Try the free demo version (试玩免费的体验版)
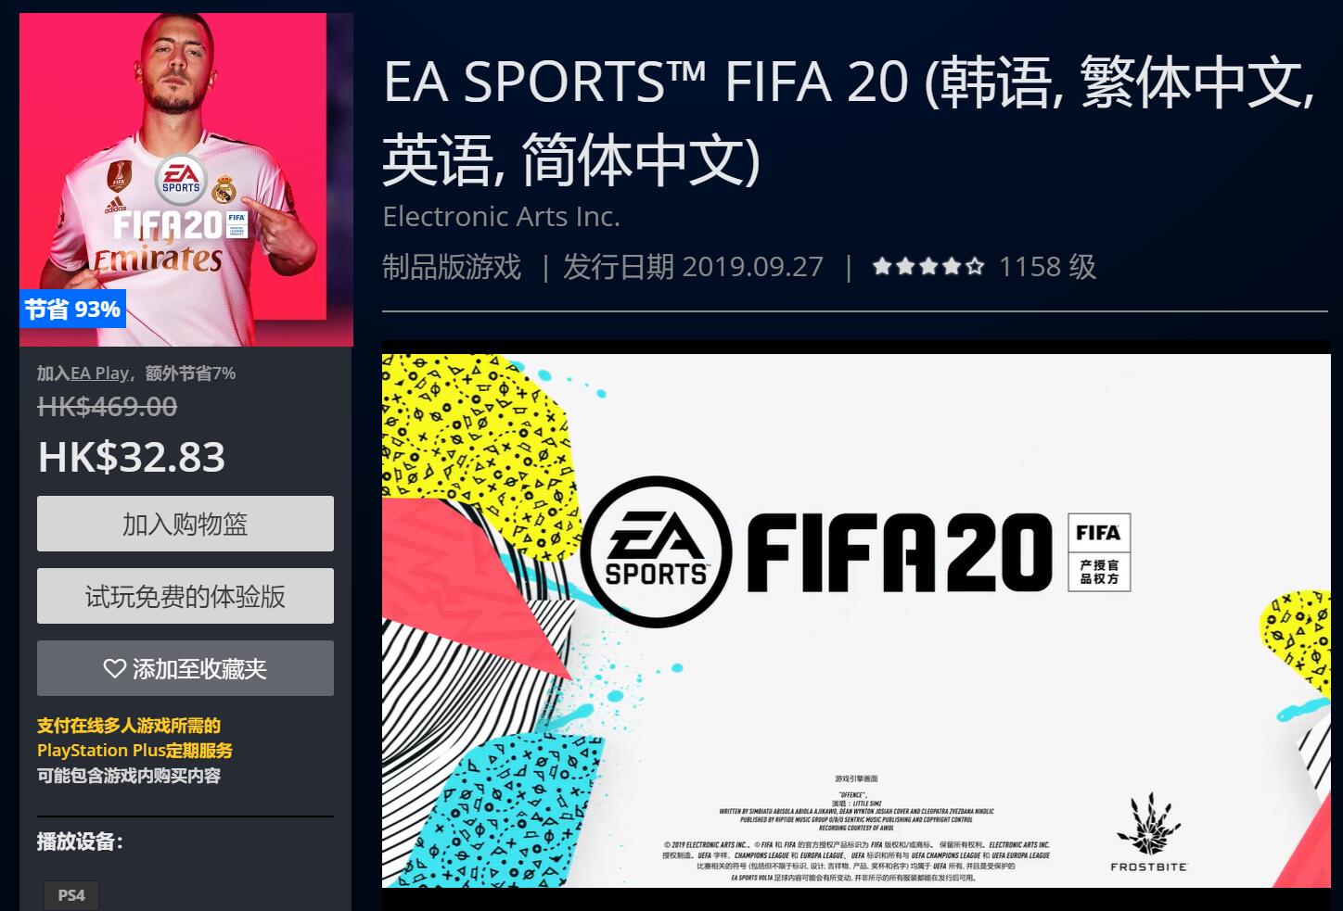1343x911 pixels. click(185, 596)
